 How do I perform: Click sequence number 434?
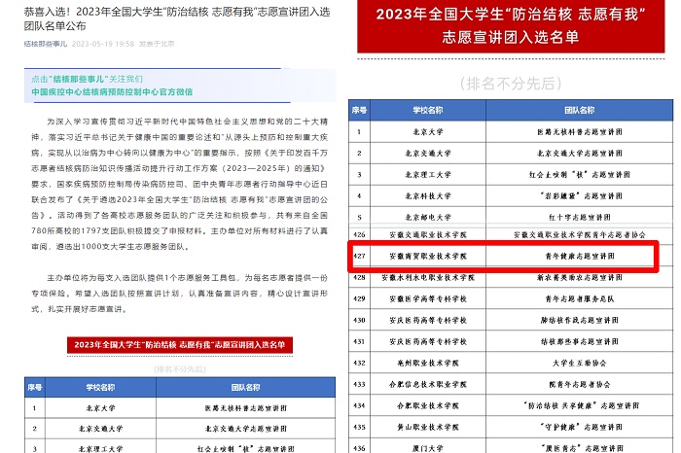[359, 405]
